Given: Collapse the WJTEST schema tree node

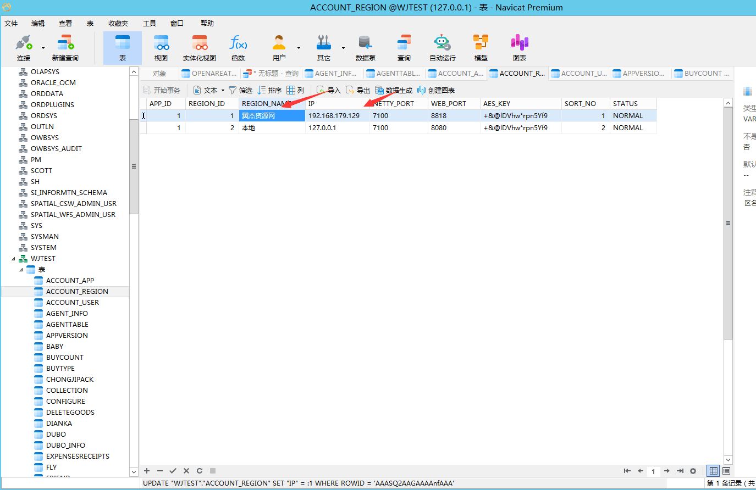Looking at the screenshot, I should point(14,259).
